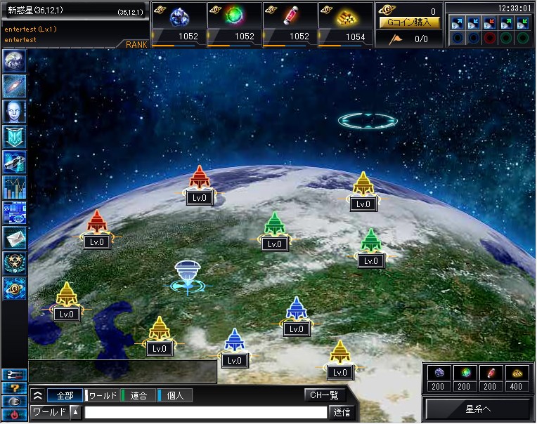This screenshot has width=537, height=424.
Task: Click the crystal cost icon above 200
Action: tap(439, 373)
